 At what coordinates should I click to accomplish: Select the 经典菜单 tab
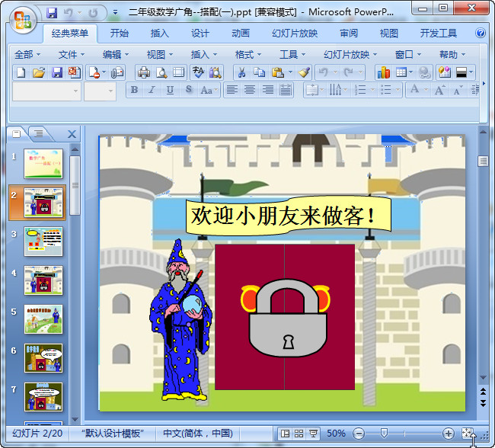70,34
